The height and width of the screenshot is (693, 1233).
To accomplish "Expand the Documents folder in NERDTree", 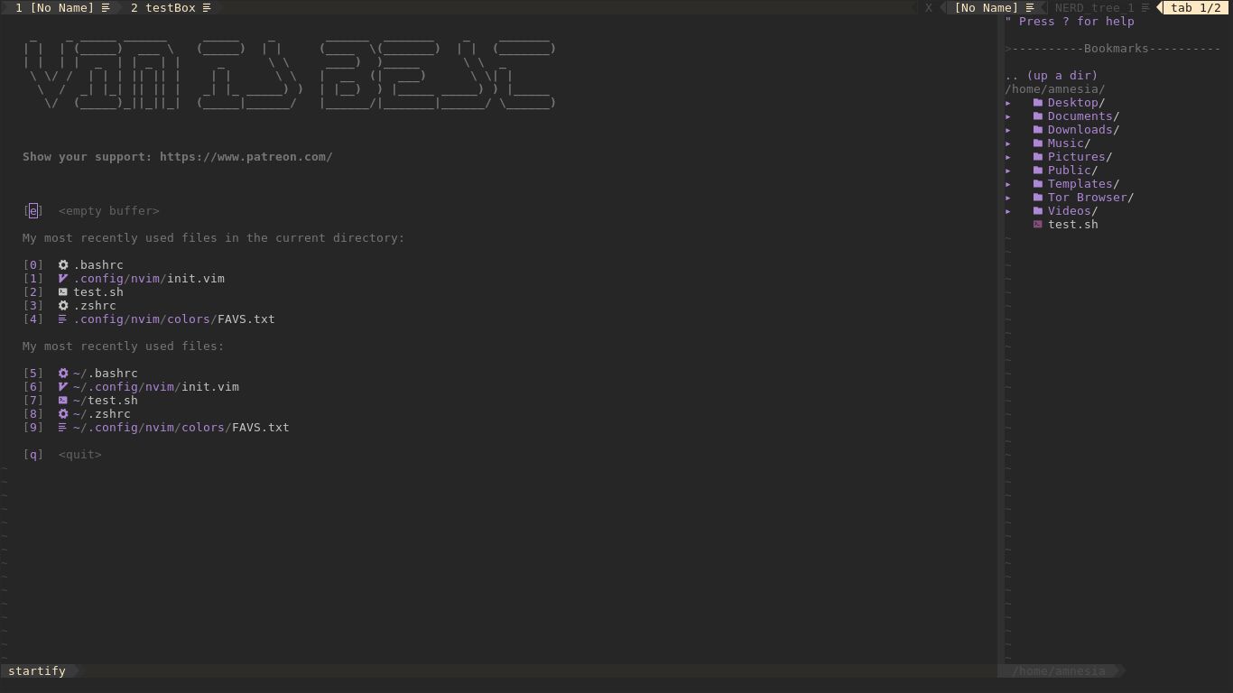I will [x=1008, y=115].
